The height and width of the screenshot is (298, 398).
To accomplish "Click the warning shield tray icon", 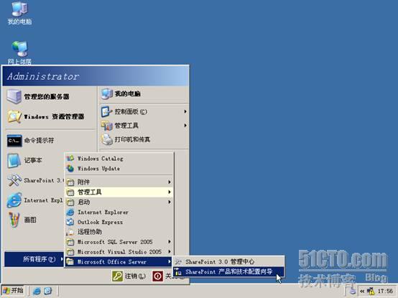I will click(x=371, y=291).
